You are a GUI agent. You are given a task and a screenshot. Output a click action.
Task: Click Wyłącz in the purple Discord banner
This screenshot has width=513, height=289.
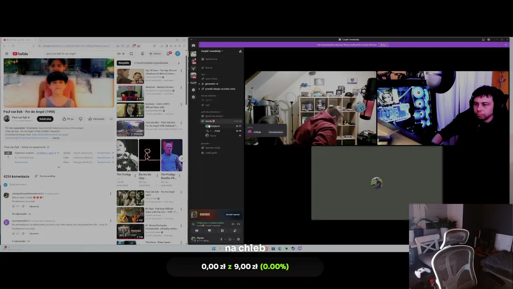pyautogui.click(x=384, y=45)
